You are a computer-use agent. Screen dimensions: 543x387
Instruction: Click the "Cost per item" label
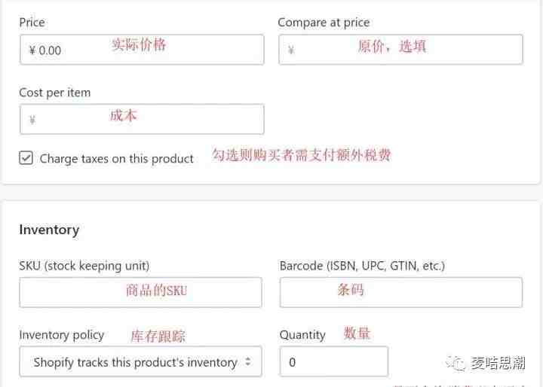55,93
